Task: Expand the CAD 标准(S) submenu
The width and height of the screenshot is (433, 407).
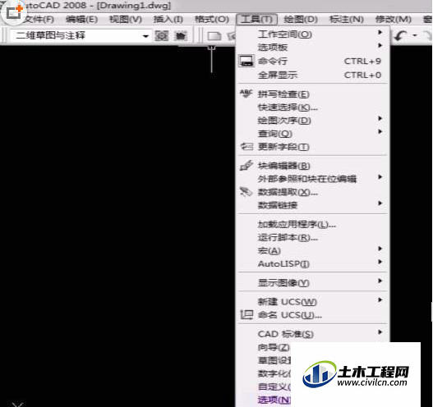Action: pyautogui.click(x=313, y=334)
